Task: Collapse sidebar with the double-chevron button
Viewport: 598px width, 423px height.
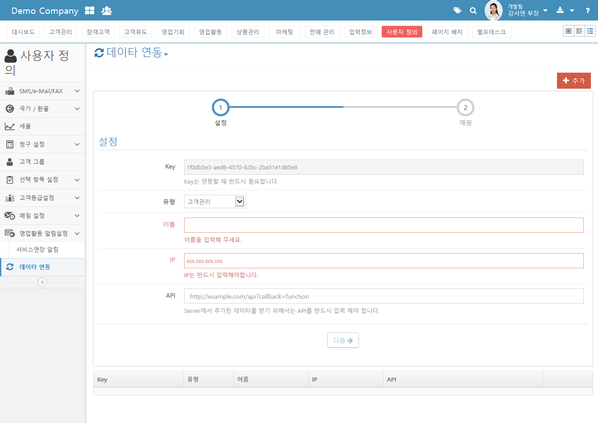Action: pos(42,282)
